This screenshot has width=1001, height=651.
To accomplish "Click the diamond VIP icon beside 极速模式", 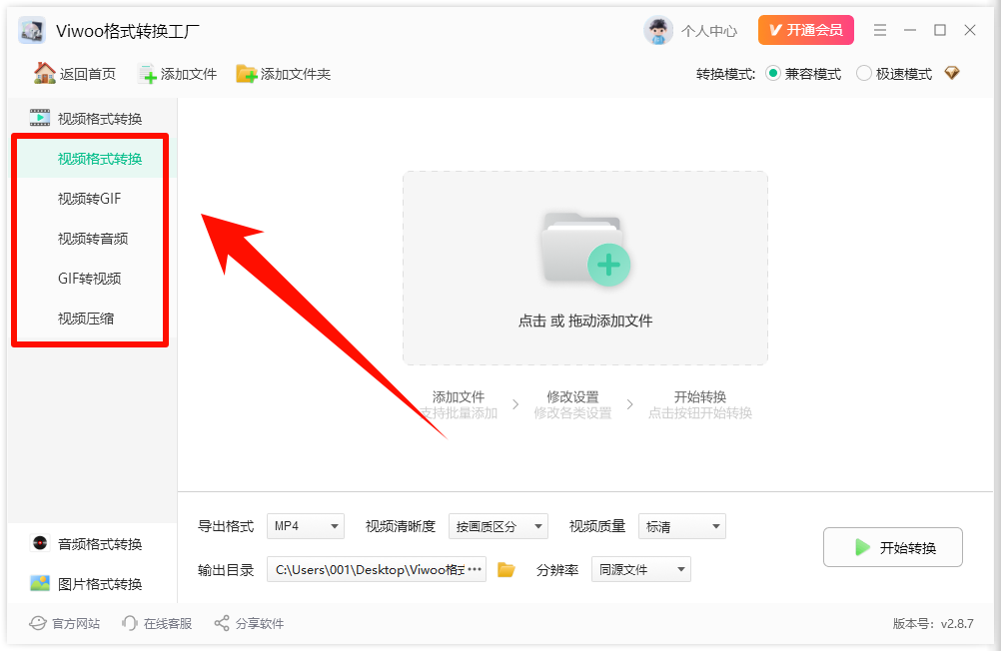I will coord(951,72).
